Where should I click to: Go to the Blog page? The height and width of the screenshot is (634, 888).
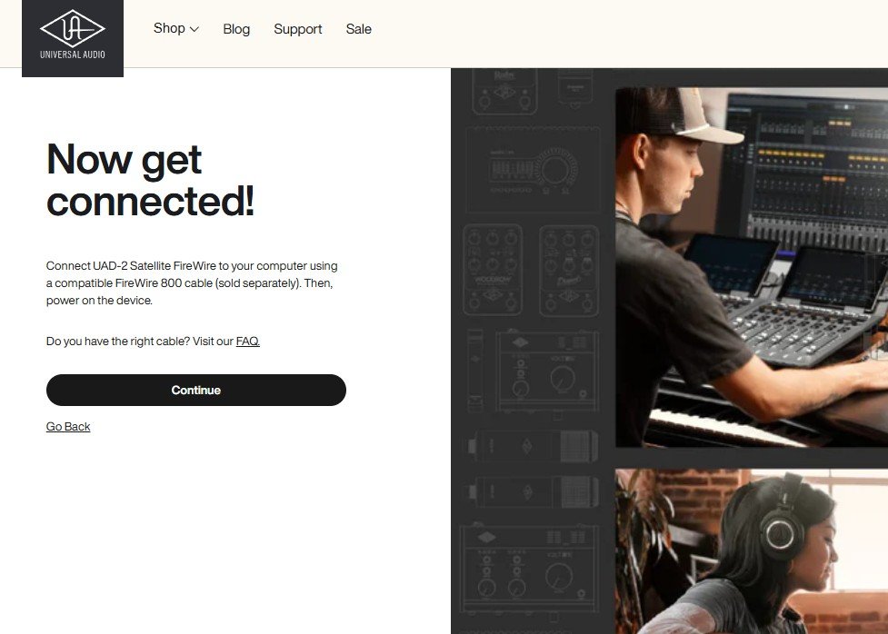click(x=236, y=29)
